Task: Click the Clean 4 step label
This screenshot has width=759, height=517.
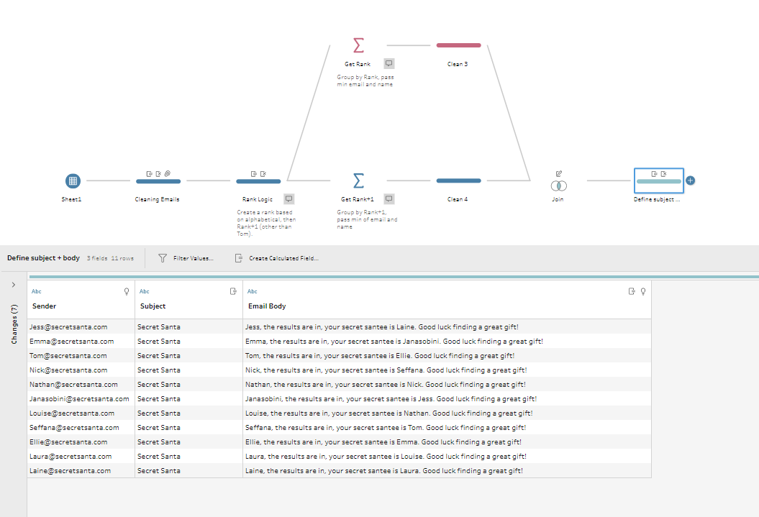Action: click(458, 199)
